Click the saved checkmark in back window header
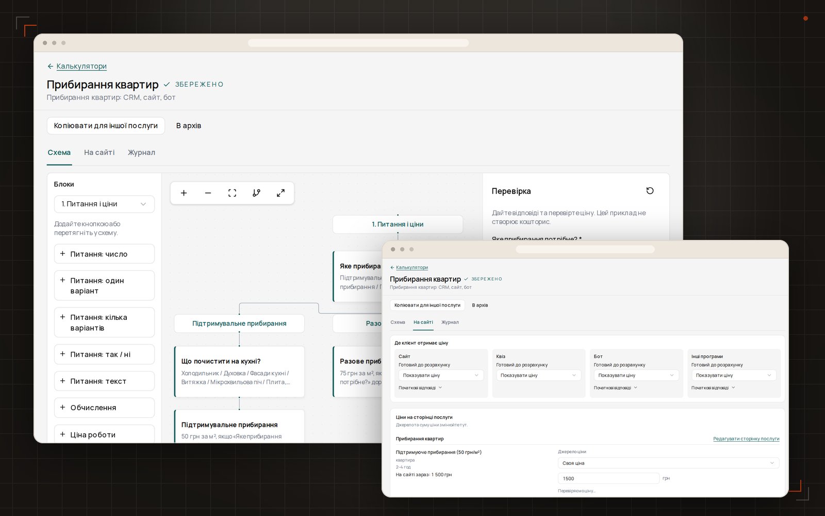 coord(167,84)
